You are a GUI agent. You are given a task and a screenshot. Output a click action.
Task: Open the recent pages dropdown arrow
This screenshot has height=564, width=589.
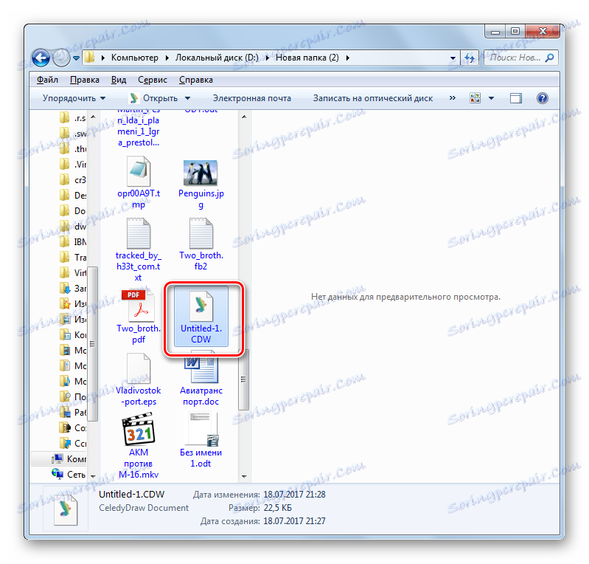coord(76,58)
